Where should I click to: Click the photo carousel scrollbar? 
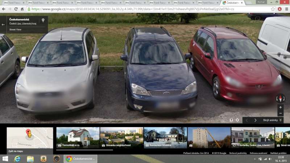85,150
